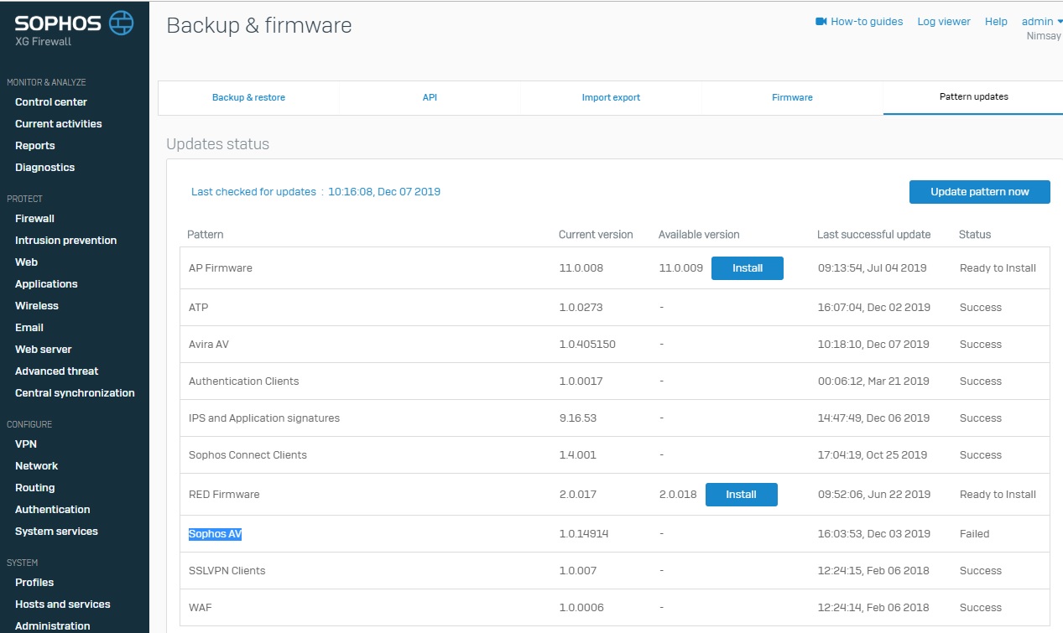This screenshot has height=633, width=1063.
Task: Open the Email section
Action: (29, 328)
